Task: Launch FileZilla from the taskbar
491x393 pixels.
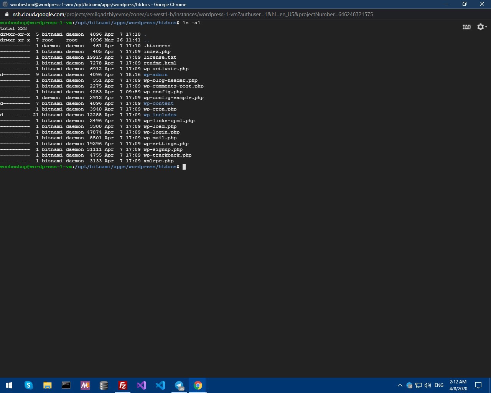Action: (x=122, y=385)
